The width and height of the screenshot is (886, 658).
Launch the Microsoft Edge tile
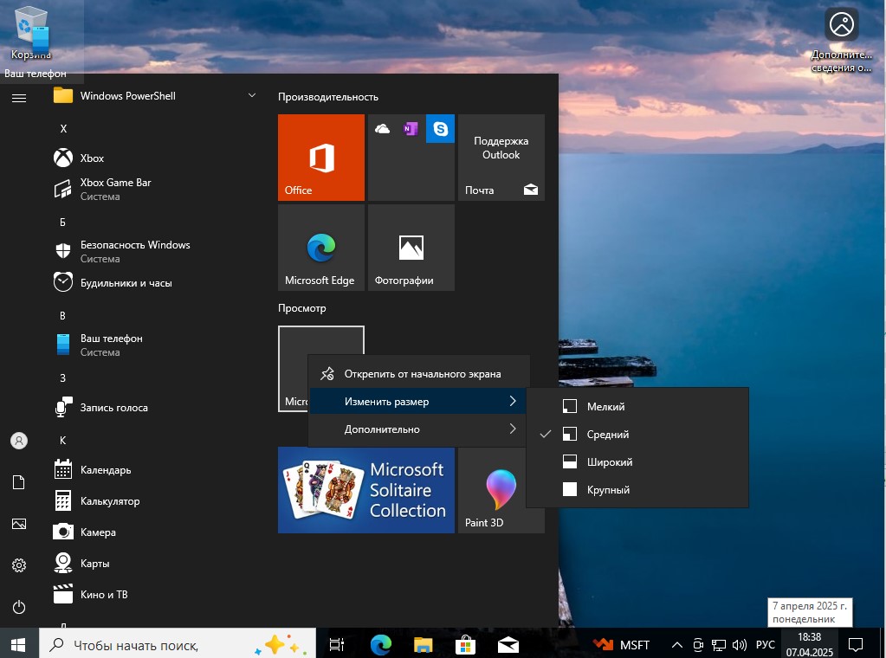(321, 248)
